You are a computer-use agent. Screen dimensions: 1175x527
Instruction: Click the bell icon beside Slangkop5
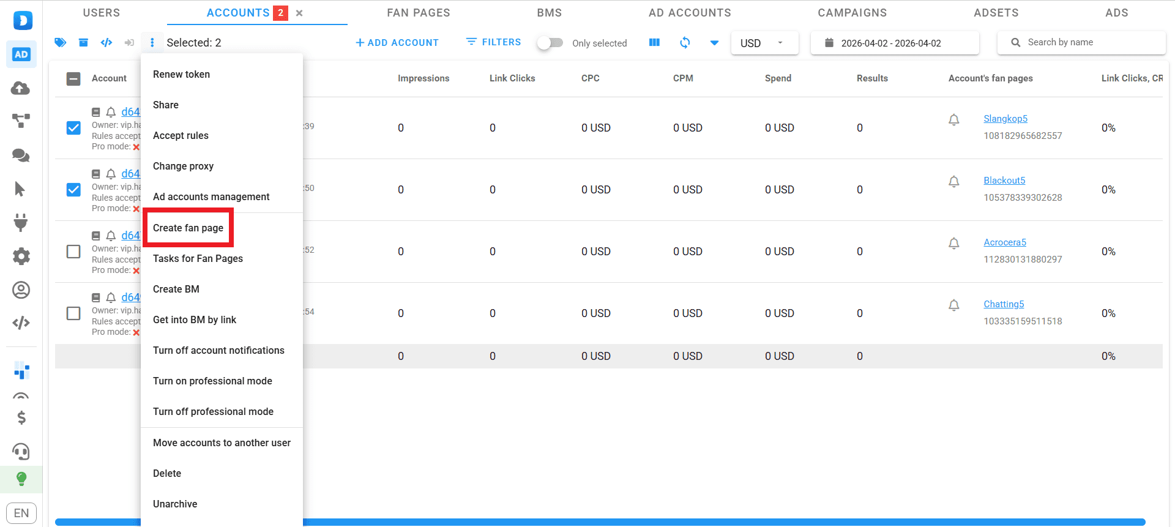click(x=953, y=119)
